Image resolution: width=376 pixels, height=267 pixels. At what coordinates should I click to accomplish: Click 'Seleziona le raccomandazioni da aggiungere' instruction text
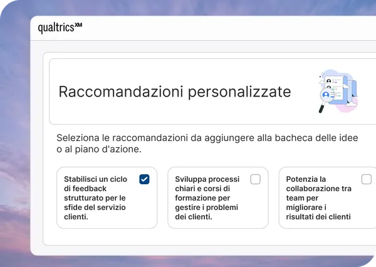click(x=207, y=144)
